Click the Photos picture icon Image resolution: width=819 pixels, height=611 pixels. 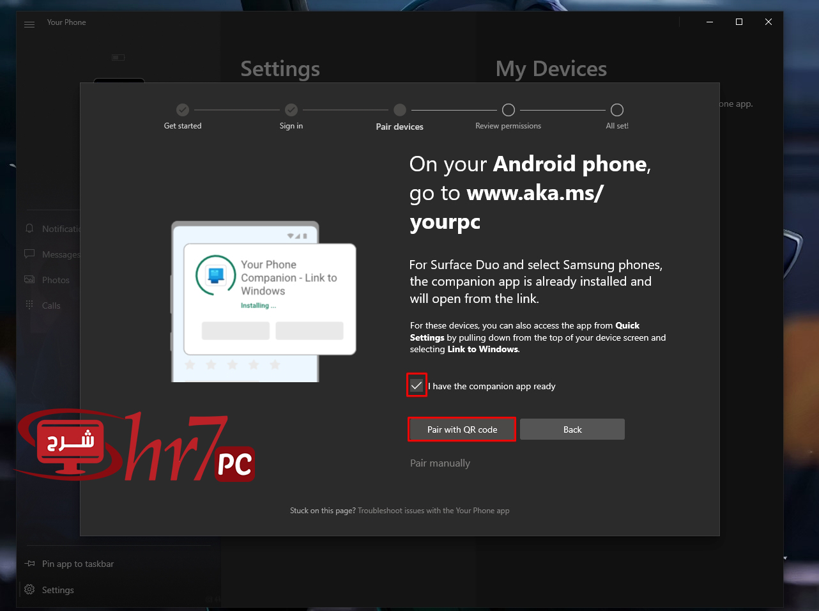pyautogui.click(x=29, y=279)
